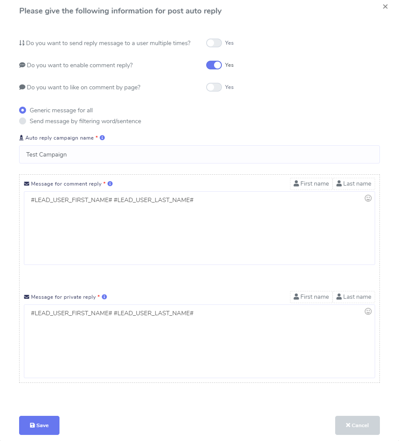Close the auto reply dialog
This screenshot has width=399, height=441.
pyautogui.click(x=385, y=7)
